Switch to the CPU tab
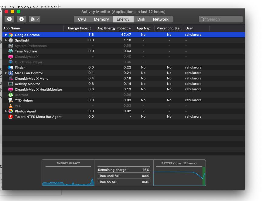Viewport: 266px width, 201px height. [82, 19]
